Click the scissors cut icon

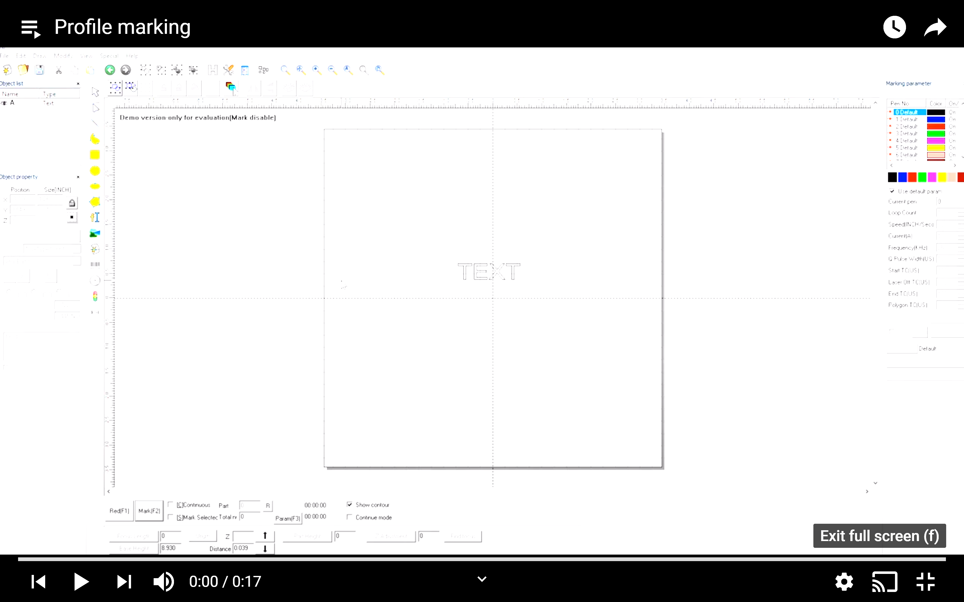pos(58,70)
